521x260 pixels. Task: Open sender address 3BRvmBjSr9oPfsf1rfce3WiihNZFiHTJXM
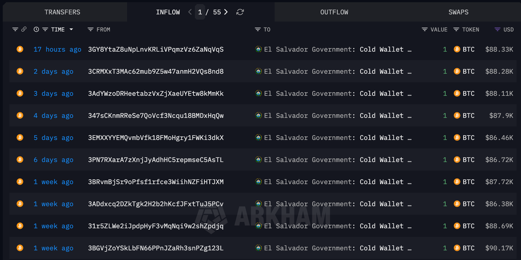click(x=156, y=182)
